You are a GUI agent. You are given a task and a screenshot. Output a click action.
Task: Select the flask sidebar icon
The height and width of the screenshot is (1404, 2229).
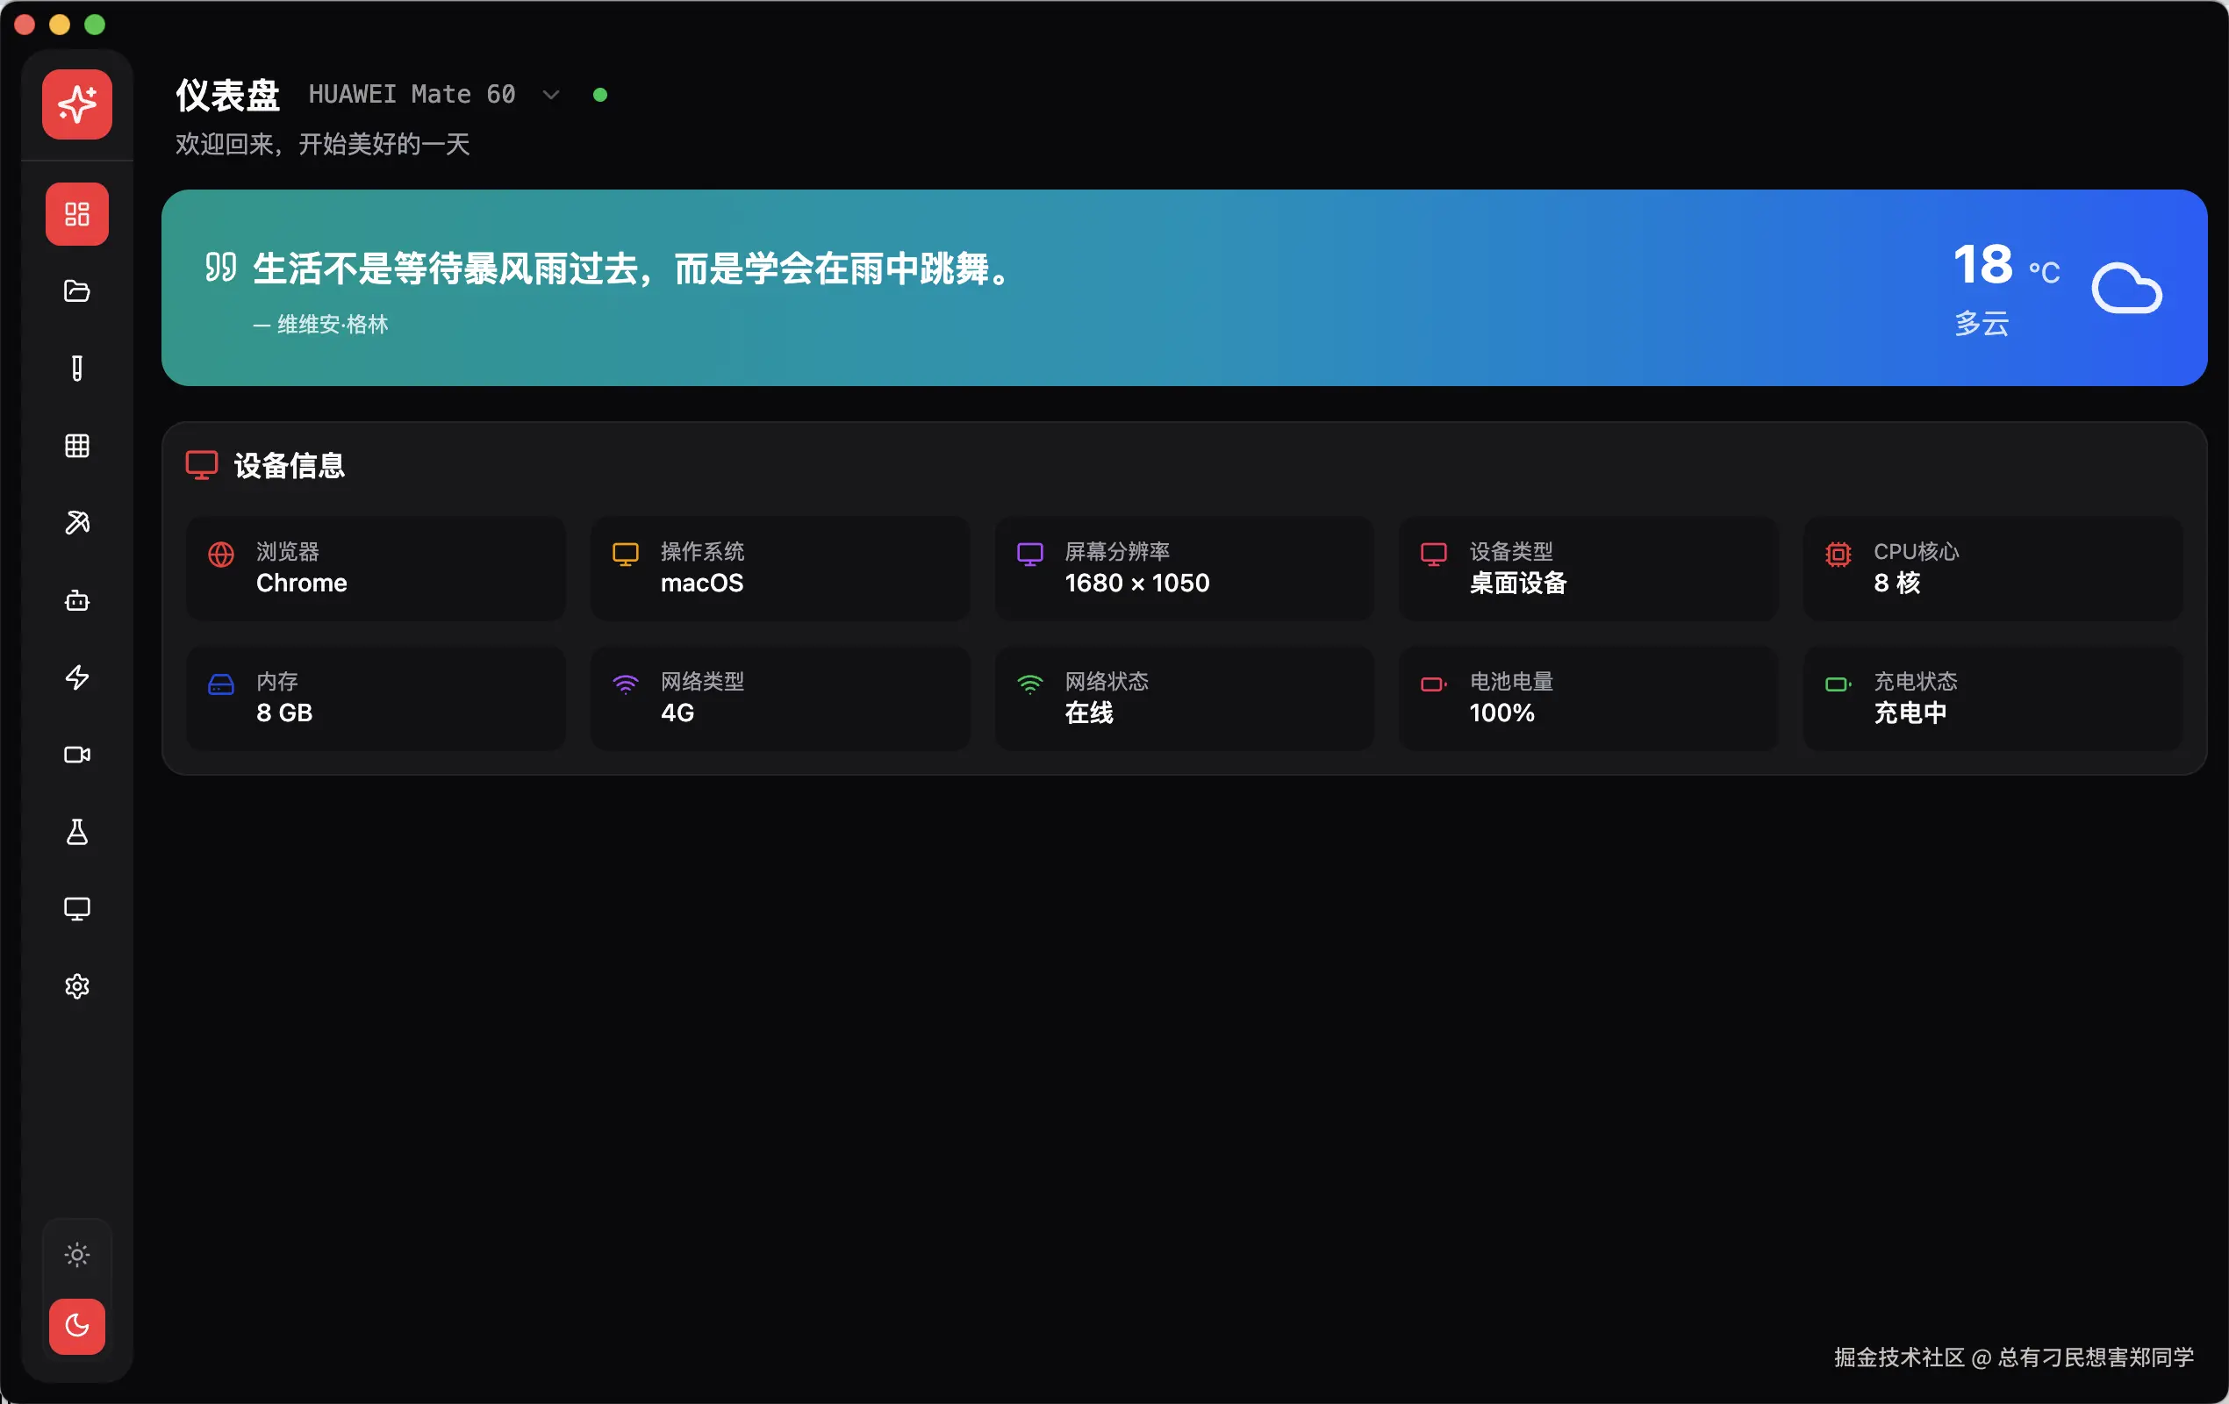click(77, 832)
